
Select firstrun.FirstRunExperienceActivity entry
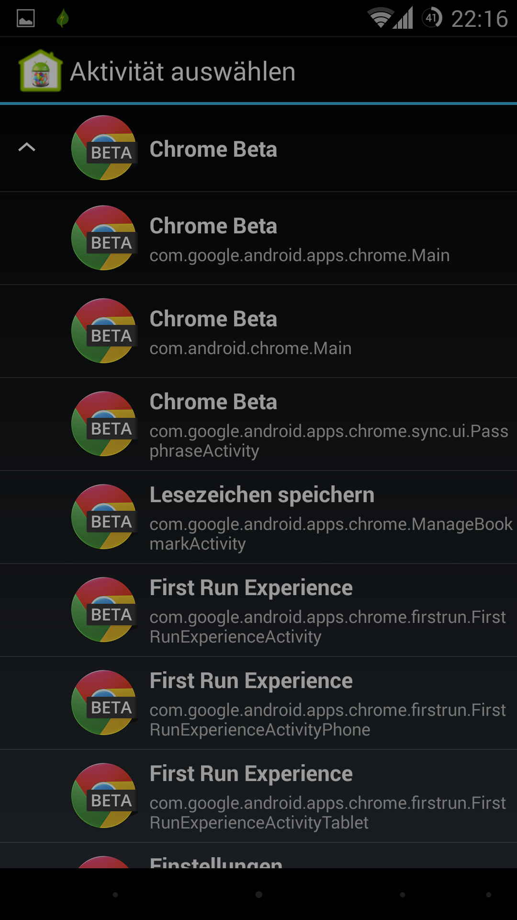(258, 610)
